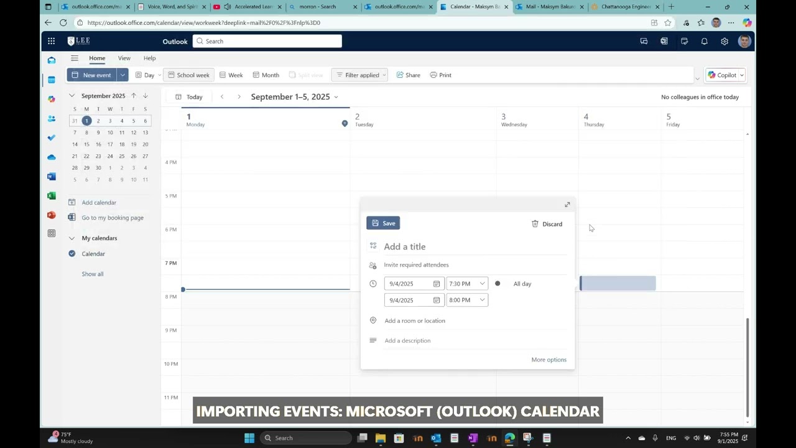This screenshot has width=796, height=448.
Task: Focus Invite required attendees field
Action: (x=475, y=265)
